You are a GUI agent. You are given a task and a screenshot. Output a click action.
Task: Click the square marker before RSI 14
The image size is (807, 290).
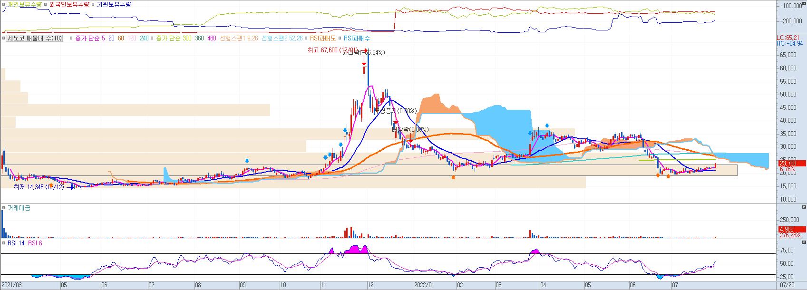(4, 243)
